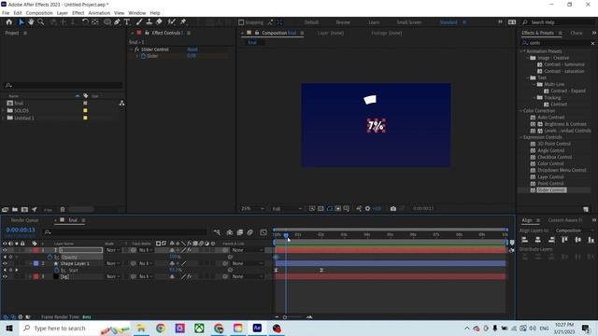Choose the shape Ellipse tool
The height and width of the screenshot is (336, 598).
107,22
